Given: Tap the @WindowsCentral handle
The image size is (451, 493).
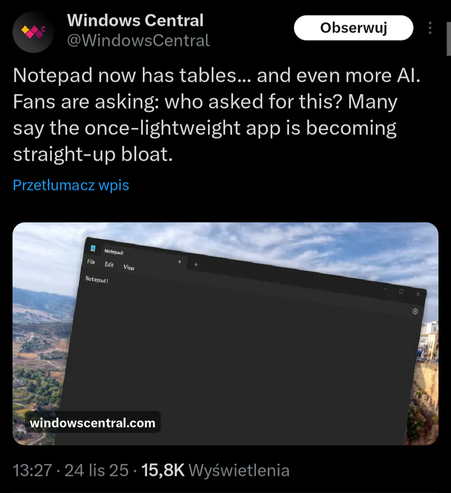Looking at the screenshot, I should point(138,40).
